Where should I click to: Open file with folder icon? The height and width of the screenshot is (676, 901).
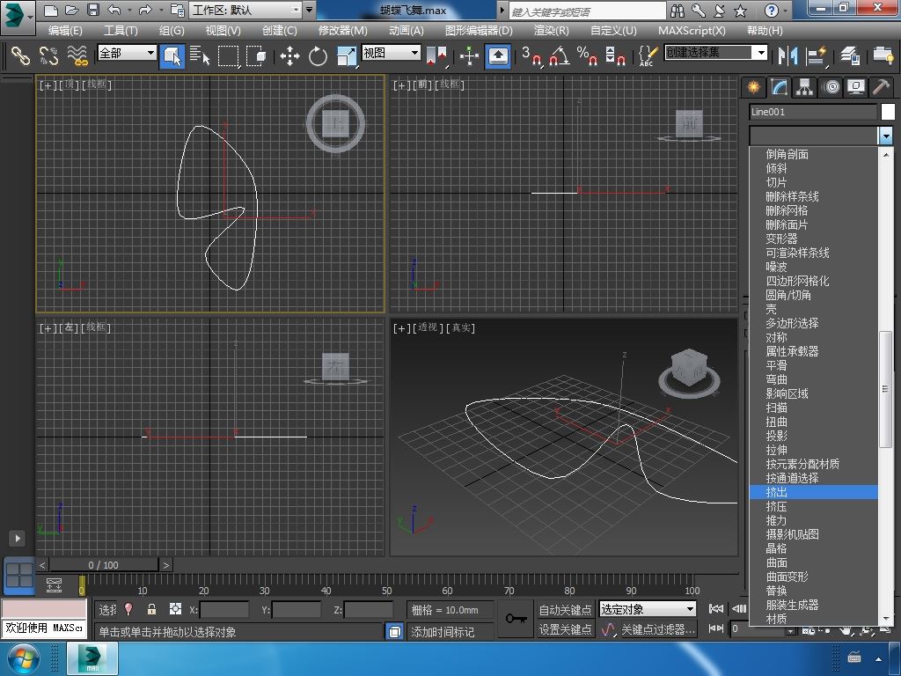click(72, 10)
